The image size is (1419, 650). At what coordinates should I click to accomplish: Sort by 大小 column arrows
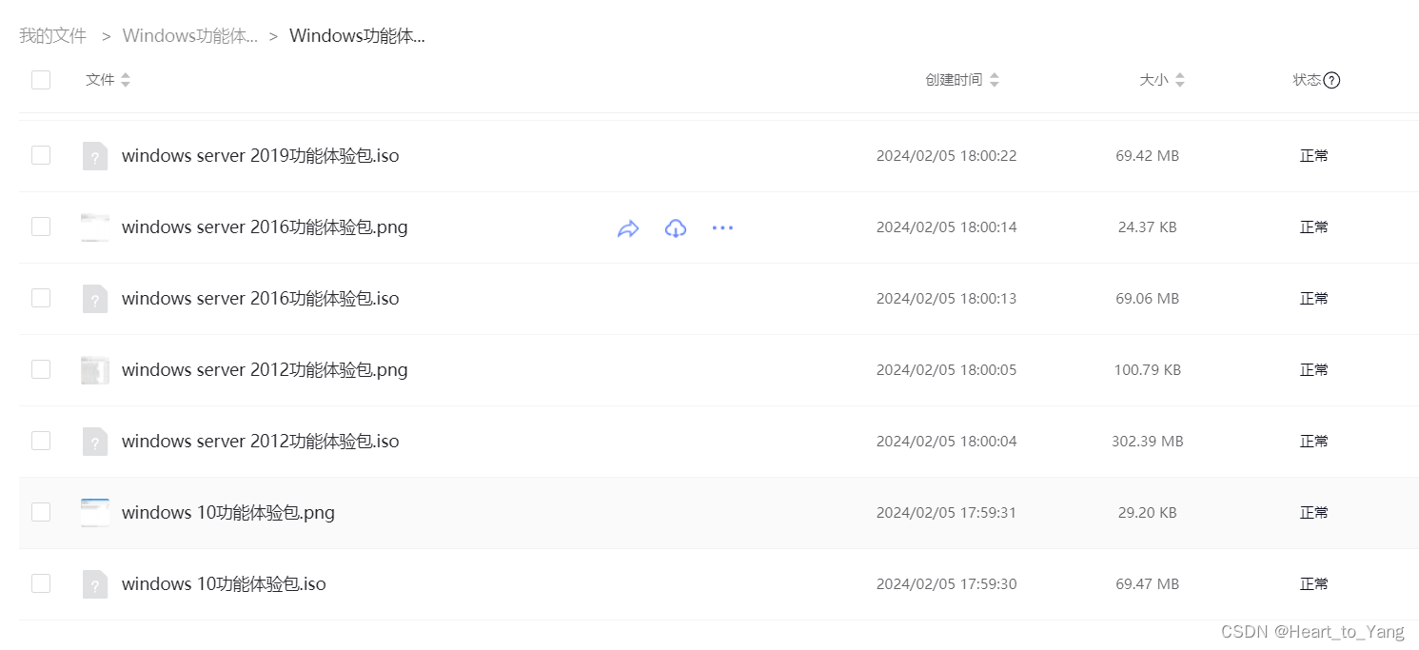[x=1180, y=80]
